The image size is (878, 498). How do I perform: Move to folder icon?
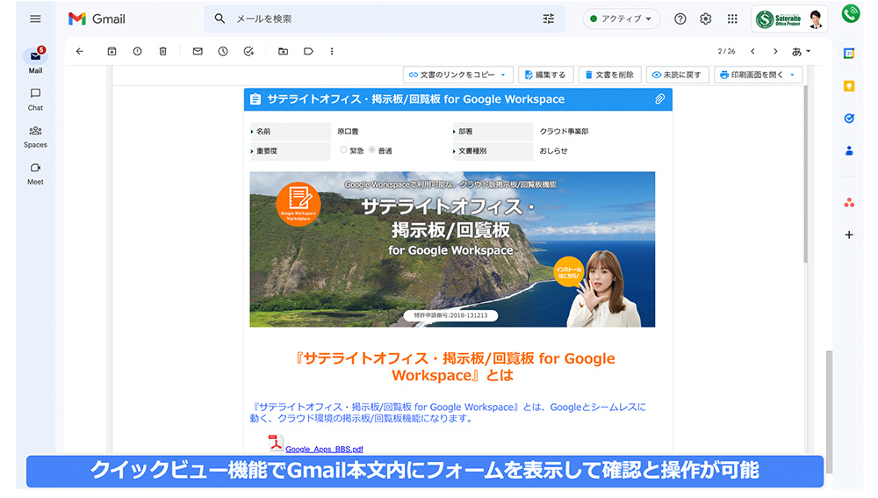(284, 51)
